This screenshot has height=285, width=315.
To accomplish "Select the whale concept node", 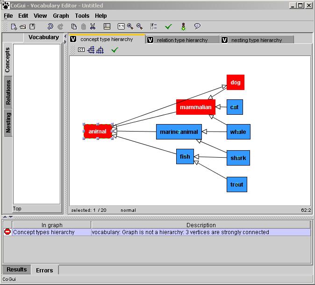I will click(238, 132).
